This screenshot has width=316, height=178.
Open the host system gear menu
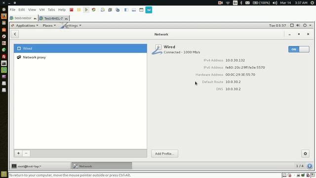click(312, 3)
